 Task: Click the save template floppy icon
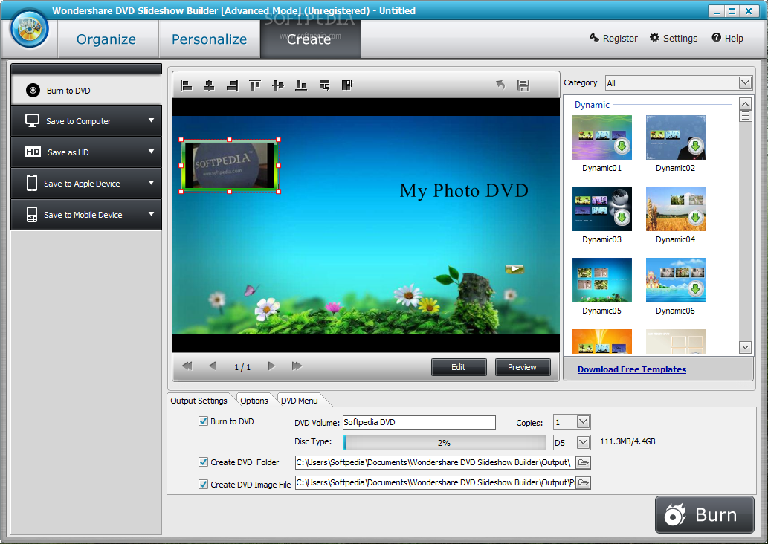tap(523, 85)
